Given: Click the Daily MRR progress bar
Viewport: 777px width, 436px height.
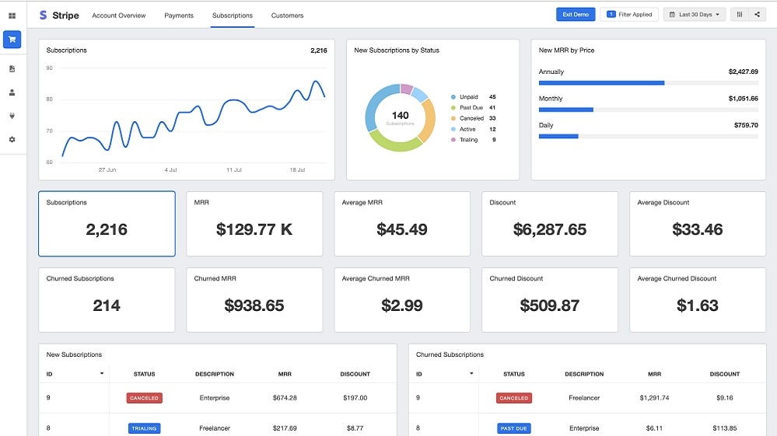Looking at the screenshot, I should click(x=648, y=136).
